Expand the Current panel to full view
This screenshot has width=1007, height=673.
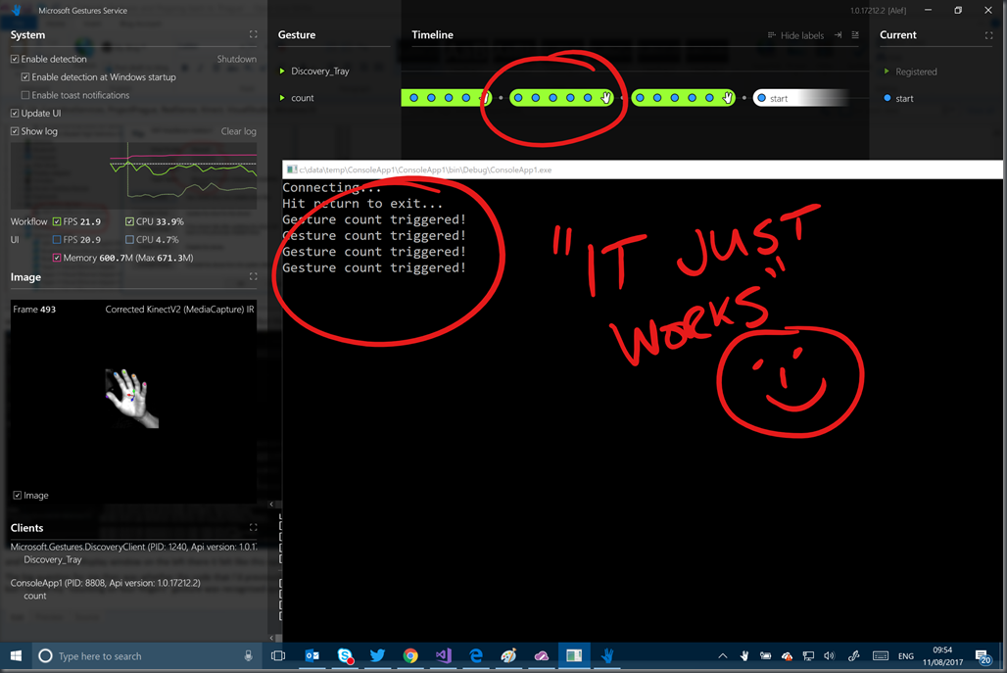click(x=988, y=35)
